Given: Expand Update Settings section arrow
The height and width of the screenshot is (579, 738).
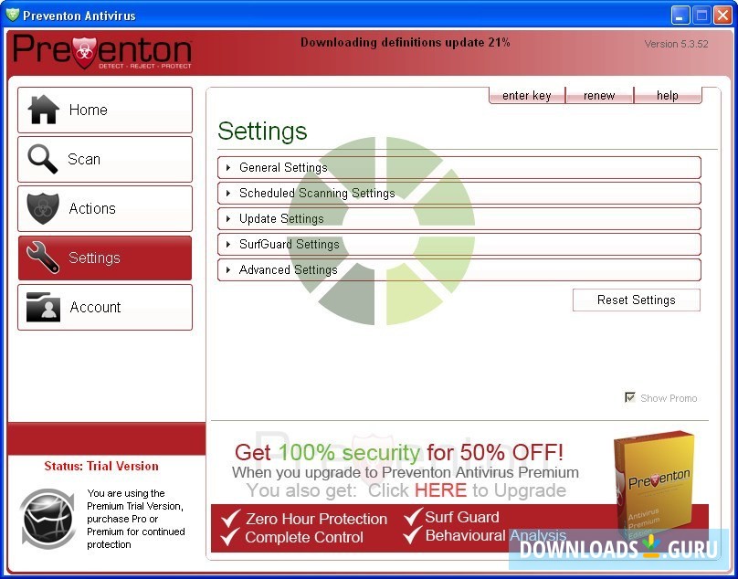Looking at the screenshot, I should [228, 218].
